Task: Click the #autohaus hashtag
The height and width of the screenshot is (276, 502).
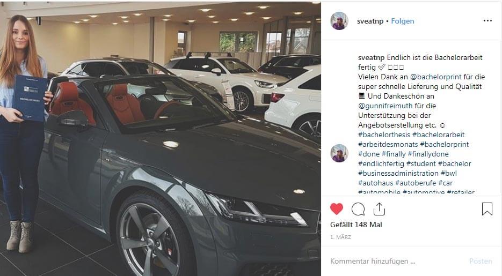Action: click(x=375, y=183)
